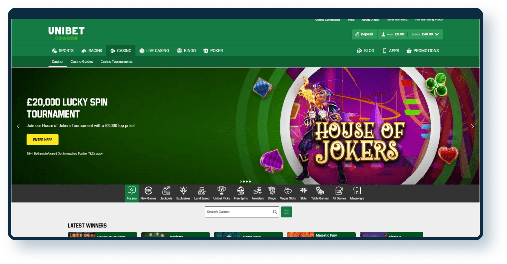This screenshot has width=507, height=264.
Task: Open the Apps page
Action: click(x=391, y=51)
